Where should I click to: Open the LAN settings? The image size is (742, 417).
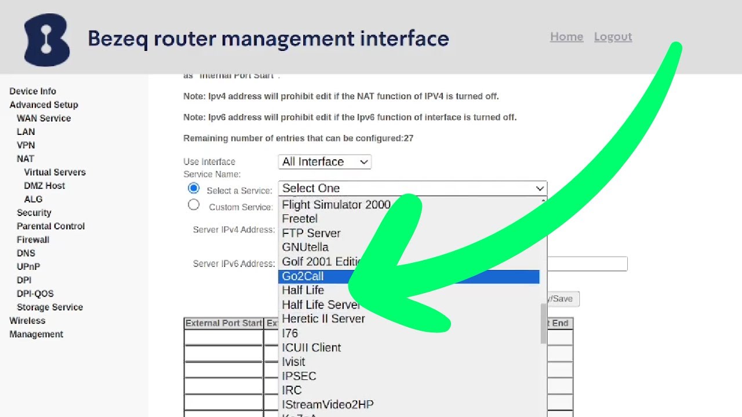pos(26,131)
